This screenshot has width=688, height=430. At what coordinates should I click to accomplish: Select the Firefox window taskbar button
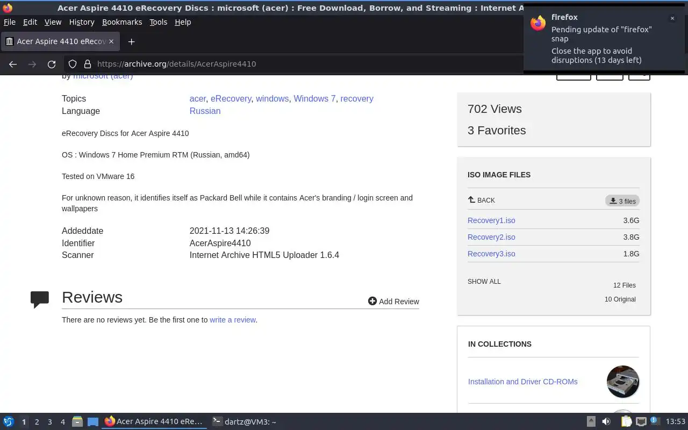point(154,422)
